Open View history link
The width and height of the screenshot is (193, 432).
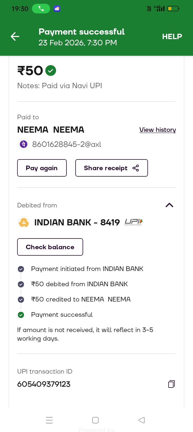click(x=158, y=130)
